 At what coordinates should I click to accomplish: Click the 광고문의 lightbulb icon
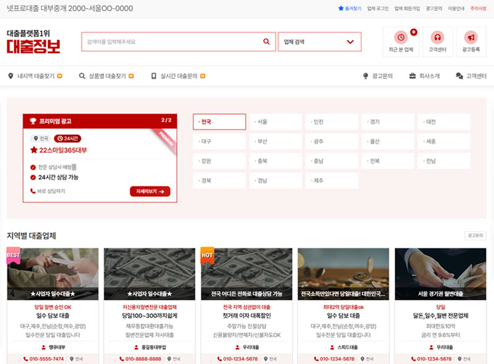point(366,76)
